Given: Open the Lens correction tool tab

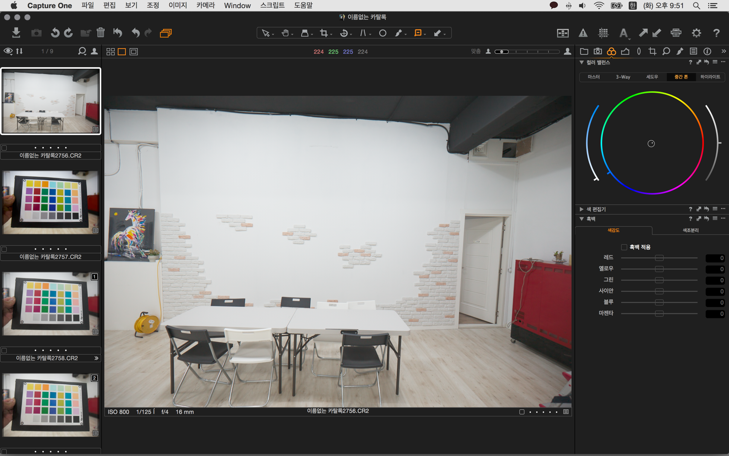Looking at the screenshot, I should [639, 51].
